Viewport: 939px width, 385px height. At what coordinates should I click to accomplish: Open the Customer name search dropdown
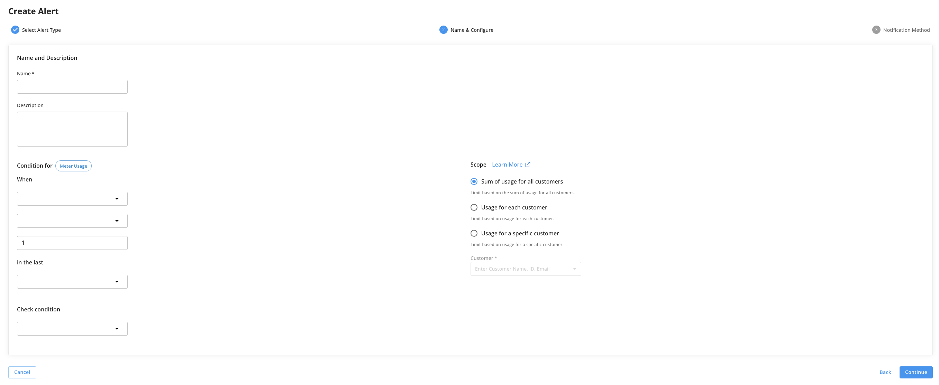pyautogui.click(x=525, y=269)
